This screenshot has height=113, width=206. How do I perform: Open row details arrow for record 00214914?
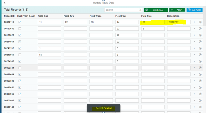pyautogui.click(x=194, y=42)
